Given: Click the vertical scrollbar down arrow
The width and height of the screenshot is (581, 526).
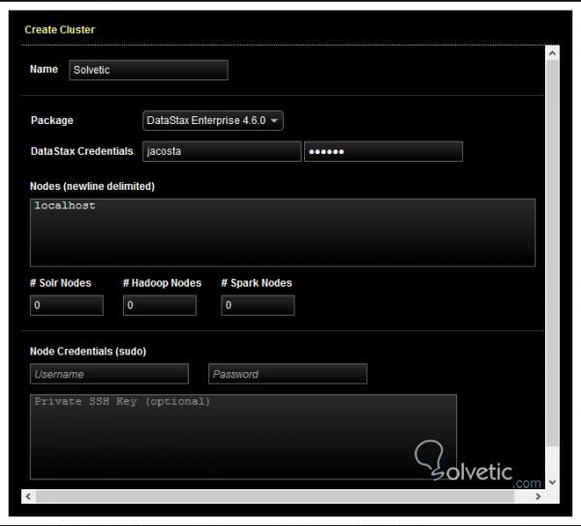Looking at the screenshot, I should pyautogui.click(x=553, y=481).
